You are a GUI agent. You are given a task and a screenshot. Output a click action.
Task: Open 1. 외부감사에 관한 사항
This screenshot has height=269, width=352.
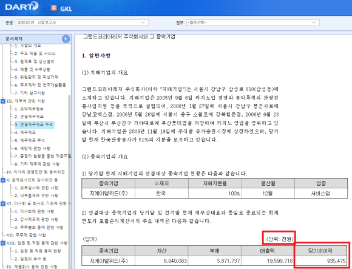(x=36, y=188)
